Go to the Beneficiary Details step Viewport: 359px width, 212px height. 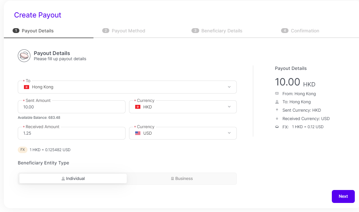(217, 31)
